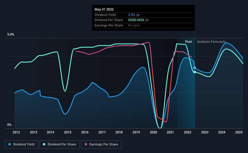Click the 2021 x-axis label
The height and width of the screenshot is (153, 248).
170,132
